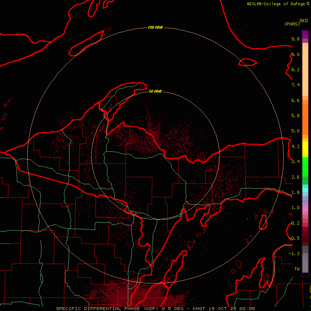Screen dimensions: 311x311
Task: Click the 5.8 value on the color scale
Action: (295, 115)
